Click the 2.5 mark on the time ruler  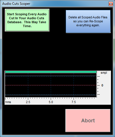tap(28, 102)
